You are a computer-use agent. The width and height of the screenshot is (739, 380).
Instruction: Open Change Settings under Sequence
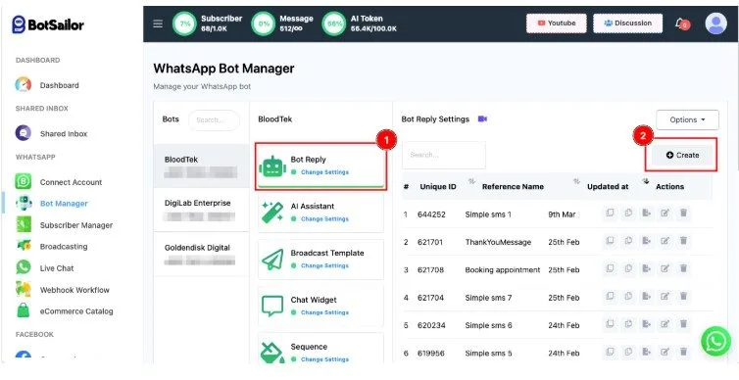324,359
